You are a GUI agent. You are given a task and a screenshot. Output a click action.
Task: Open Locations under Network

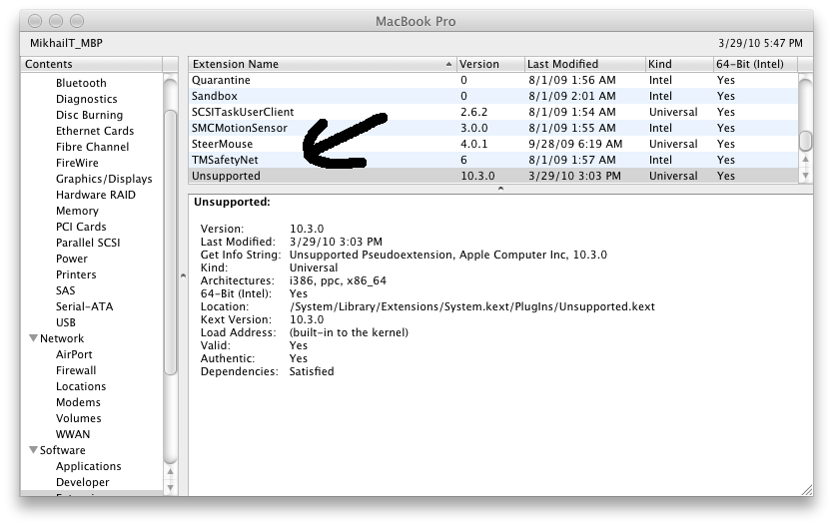tap(81, 386)
